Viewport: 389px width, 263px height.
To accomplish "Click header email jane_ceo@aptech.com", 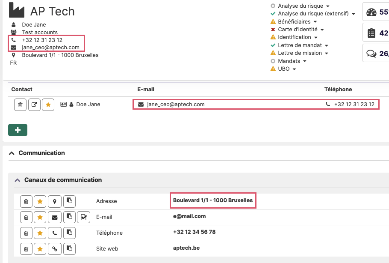I will click(50, 48).
